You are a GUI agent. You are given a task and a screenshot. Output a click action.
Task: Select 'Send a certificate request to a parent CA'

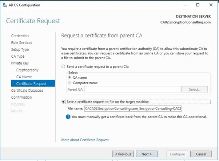pyautogui.click(x=64, y=67)
